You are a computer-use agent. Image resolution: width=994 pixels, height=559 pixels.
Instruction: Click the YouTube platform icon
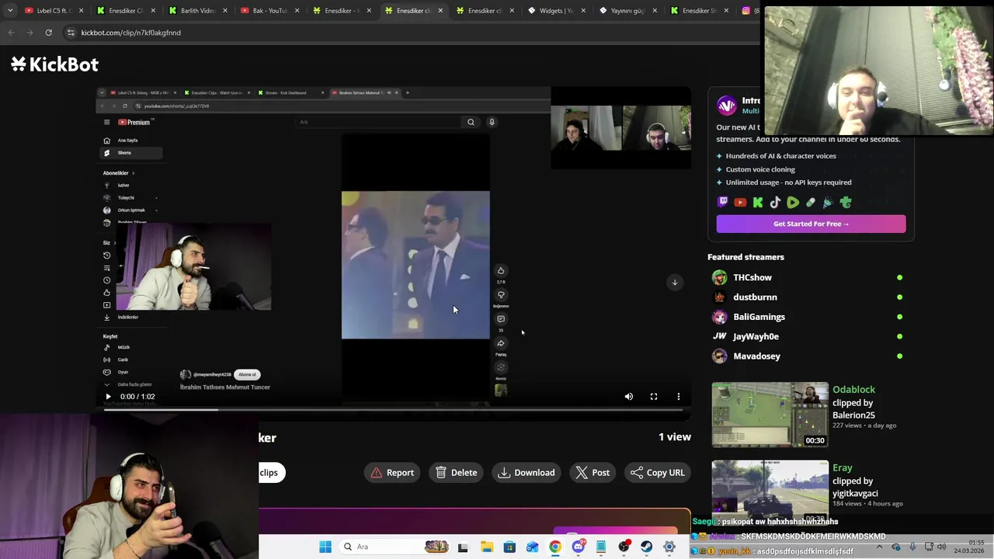point(740,203)
